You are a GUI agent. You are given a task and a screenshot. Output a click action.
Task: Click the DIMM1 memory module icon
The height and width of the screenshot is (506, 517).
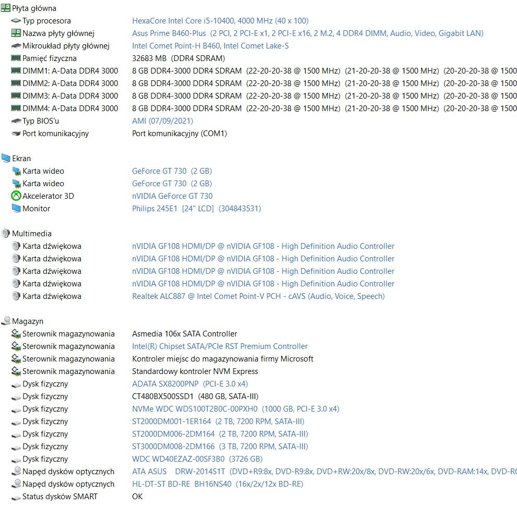16,71
